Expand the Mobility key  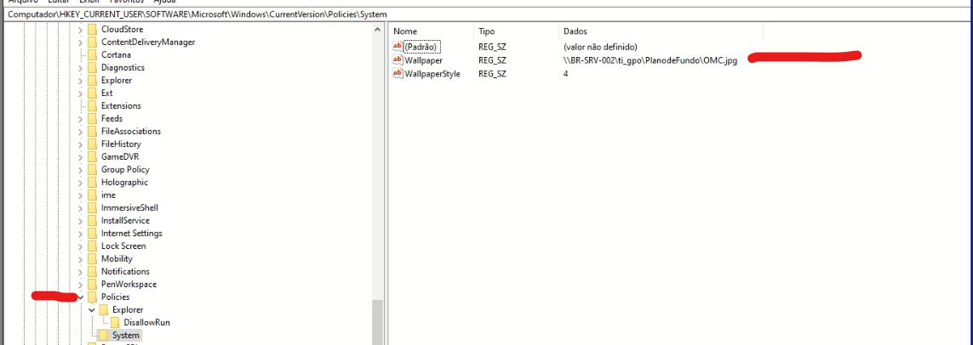point(81,258)
